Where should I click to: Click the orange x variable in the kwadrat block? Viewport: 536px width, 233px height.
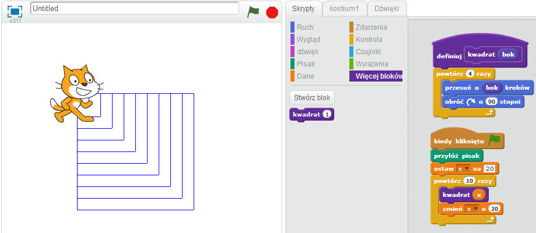click(479, 195)
